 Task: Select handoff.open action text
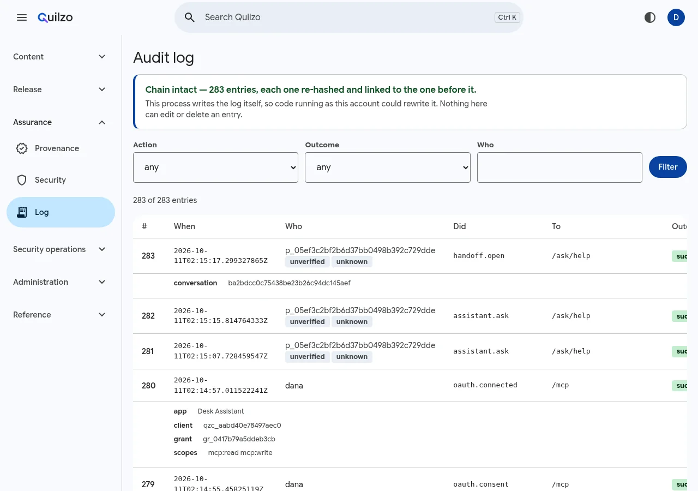pos(479,256)
